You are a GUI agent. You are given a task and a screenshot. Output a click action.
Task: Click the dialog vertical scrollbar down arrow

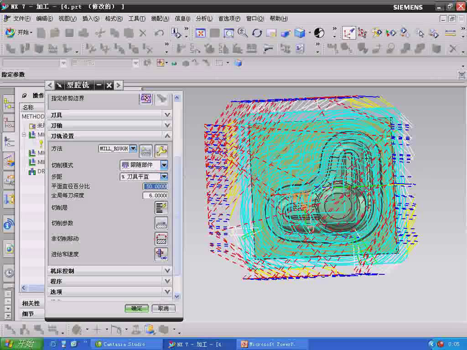(177, 296)
